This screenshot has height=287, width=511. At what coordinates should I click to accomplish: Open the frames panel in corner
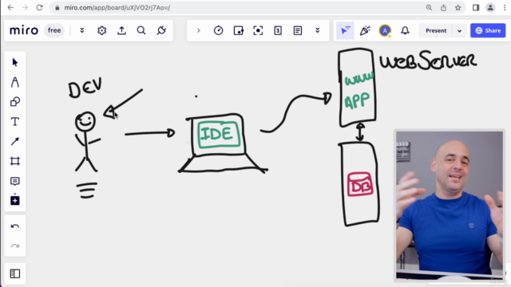click(x=14, y=273)
